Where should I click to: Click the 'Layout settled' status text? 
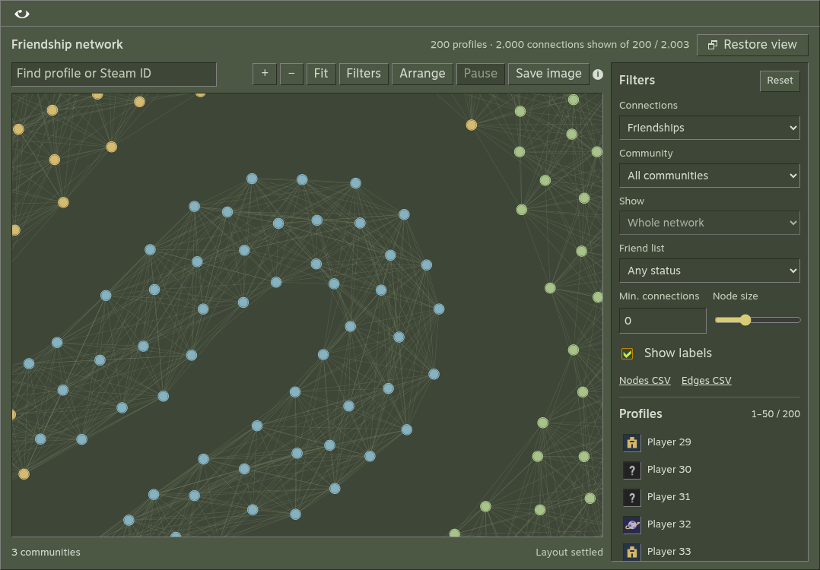[x=569, y=553]
